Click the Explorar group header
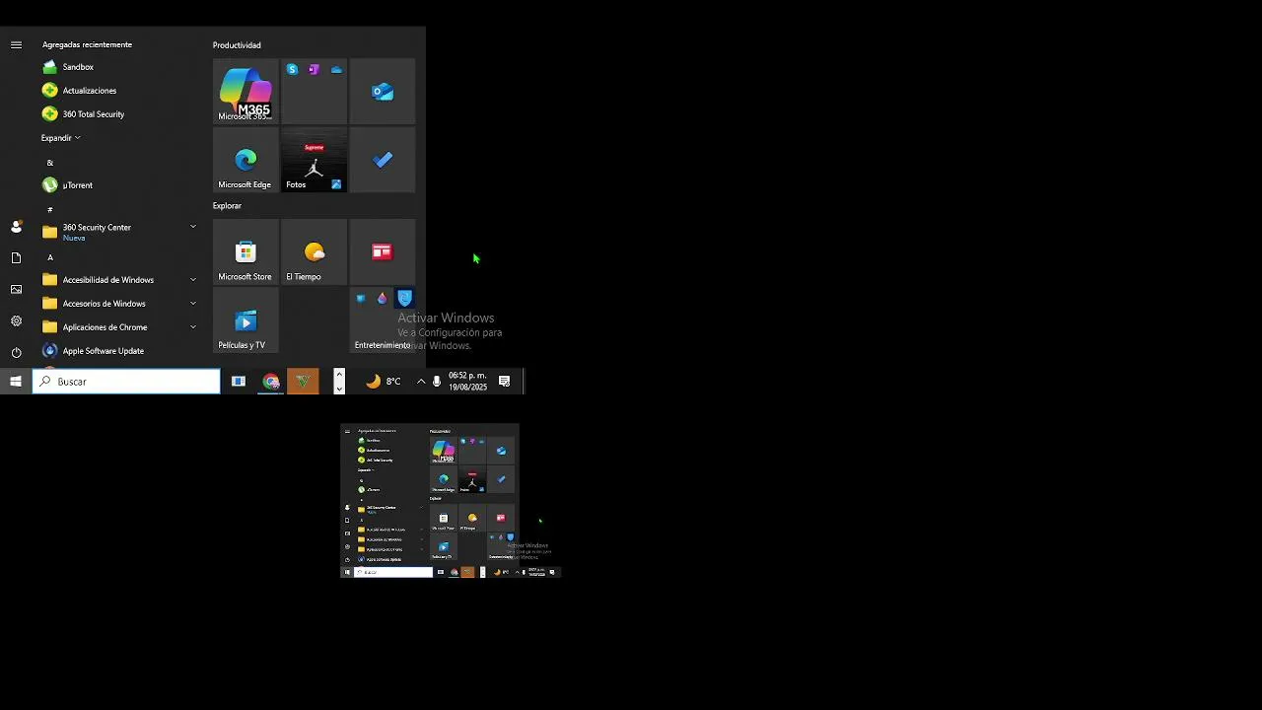 227,206
